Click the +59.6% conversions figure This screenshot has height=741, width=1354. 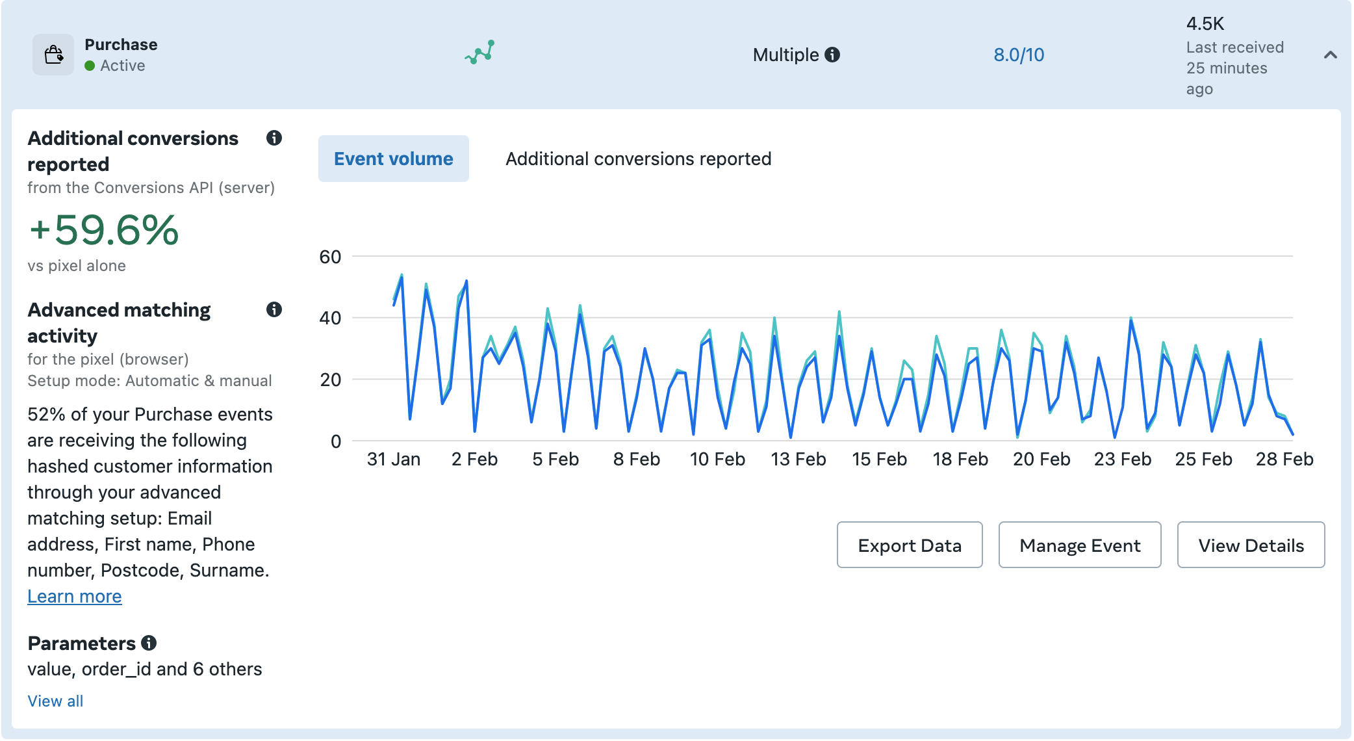pos(104,230)
